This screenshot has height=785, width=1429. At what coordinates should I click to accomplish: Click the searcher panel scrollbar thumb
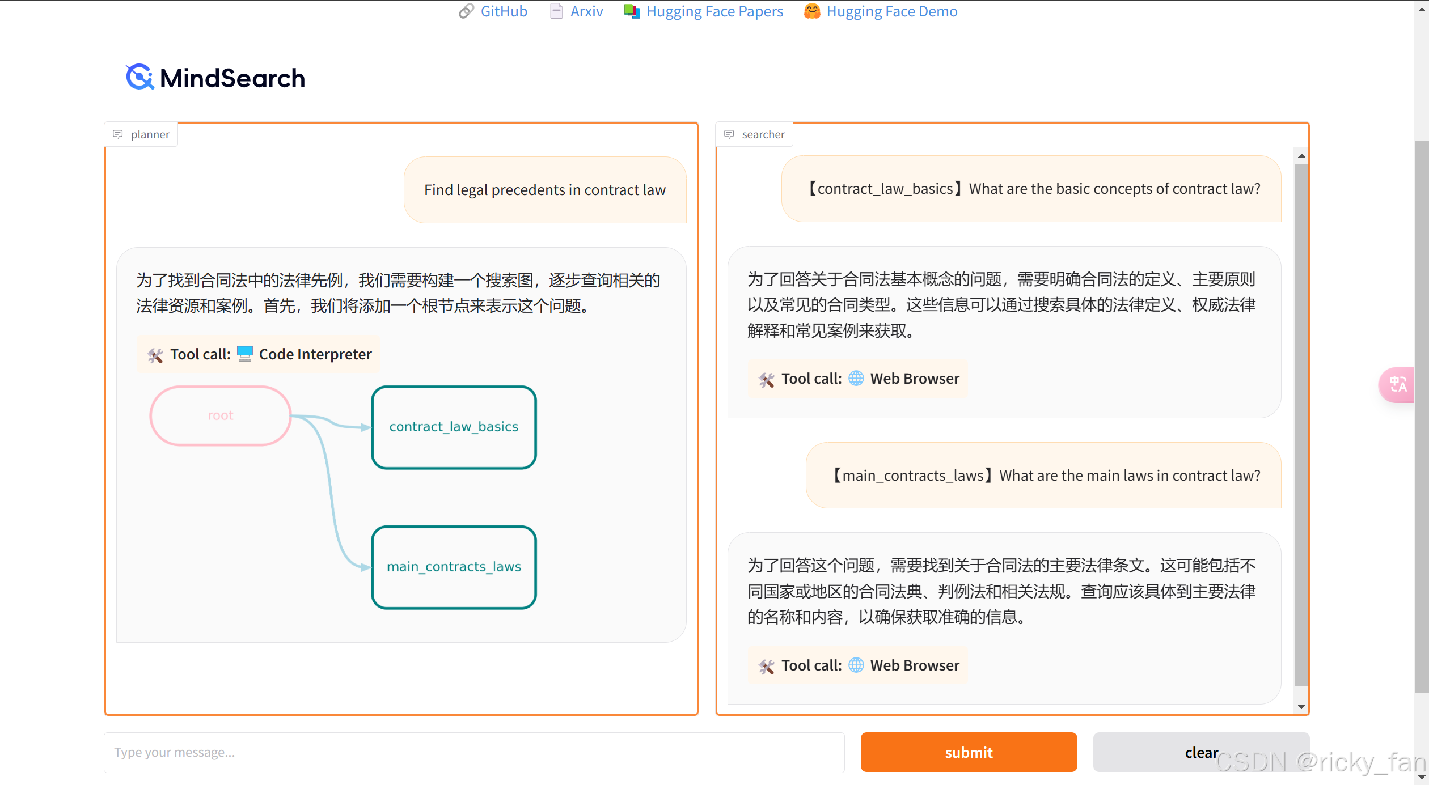(1301, 424)
